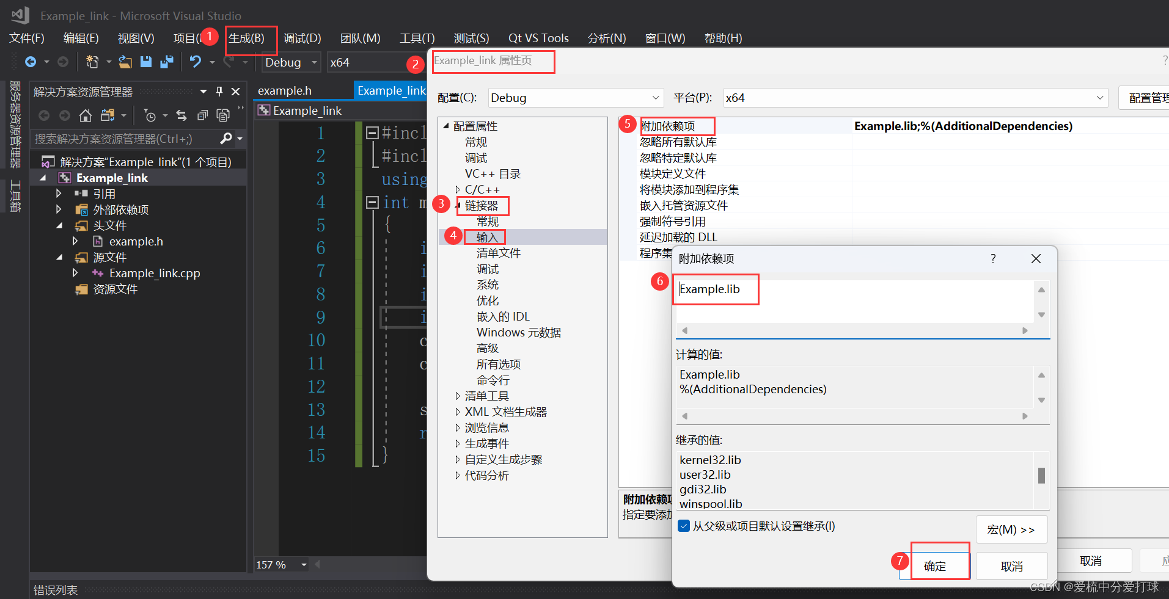
Task: Click Pending Changes Filter clock icon
Action: [150, 115]
